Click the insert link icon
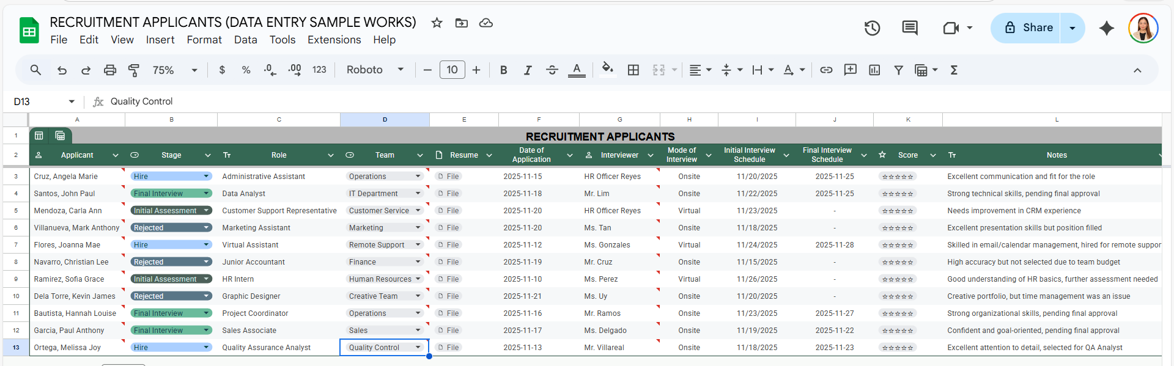Viewport: 1174px width, 366px height. (x=826, y=70)
